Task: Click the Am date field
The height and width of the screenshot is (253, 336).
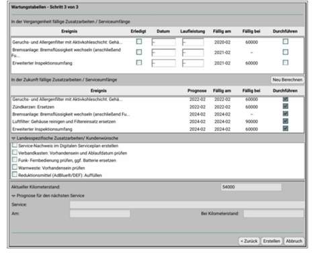Action: pos(100,213)
